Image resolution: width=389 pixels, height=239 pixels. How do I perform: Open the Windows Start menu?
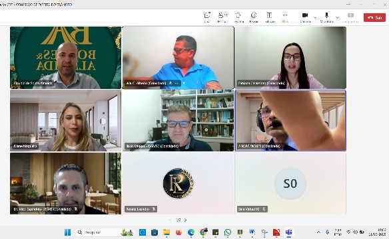(67, 232)
